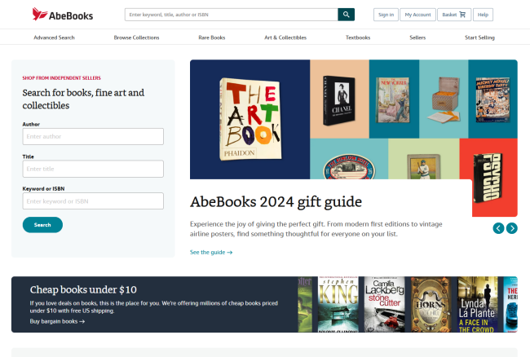Open the Camilla Lackberg Stonecutter cover
The image size is (530, 357).
(x=385, y=304)
